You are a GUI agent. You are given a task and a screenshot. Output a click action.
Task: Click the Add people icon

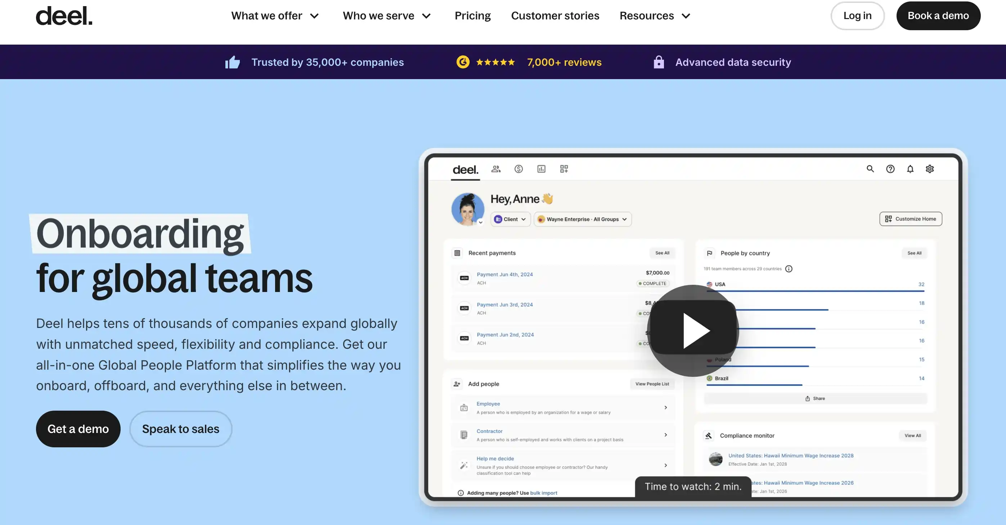click(457, 384)
